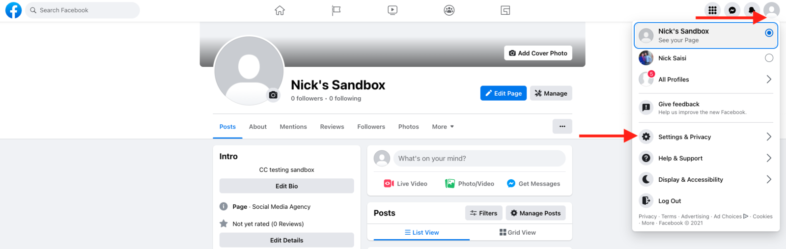
Task: Select the Nick Saisi profile radio button
Action: coord(769,58)
